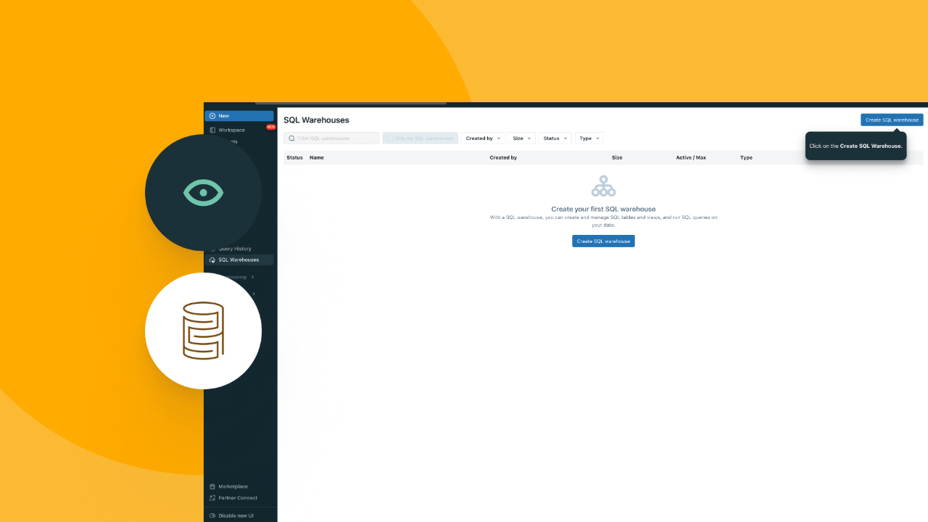Click the plus icon on the New button
Viewport: 928px width, 522px height.
coord(212,116)
